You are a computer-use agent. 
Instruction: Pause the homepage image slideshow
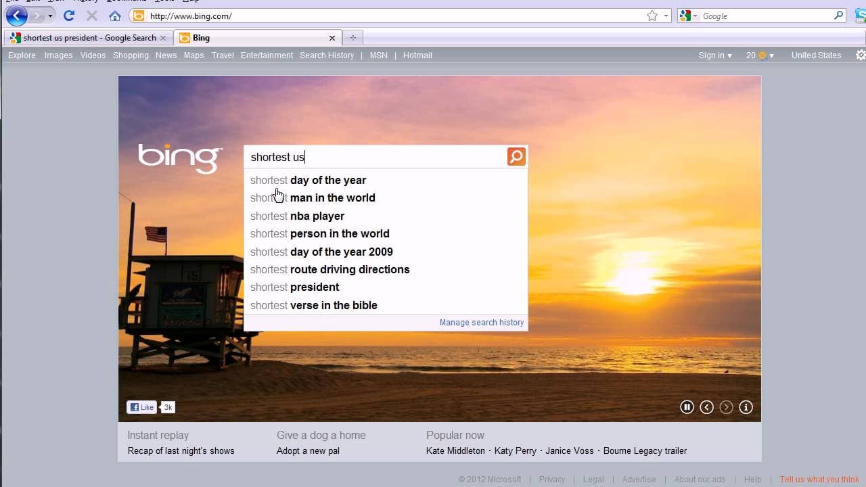point(687,407)
